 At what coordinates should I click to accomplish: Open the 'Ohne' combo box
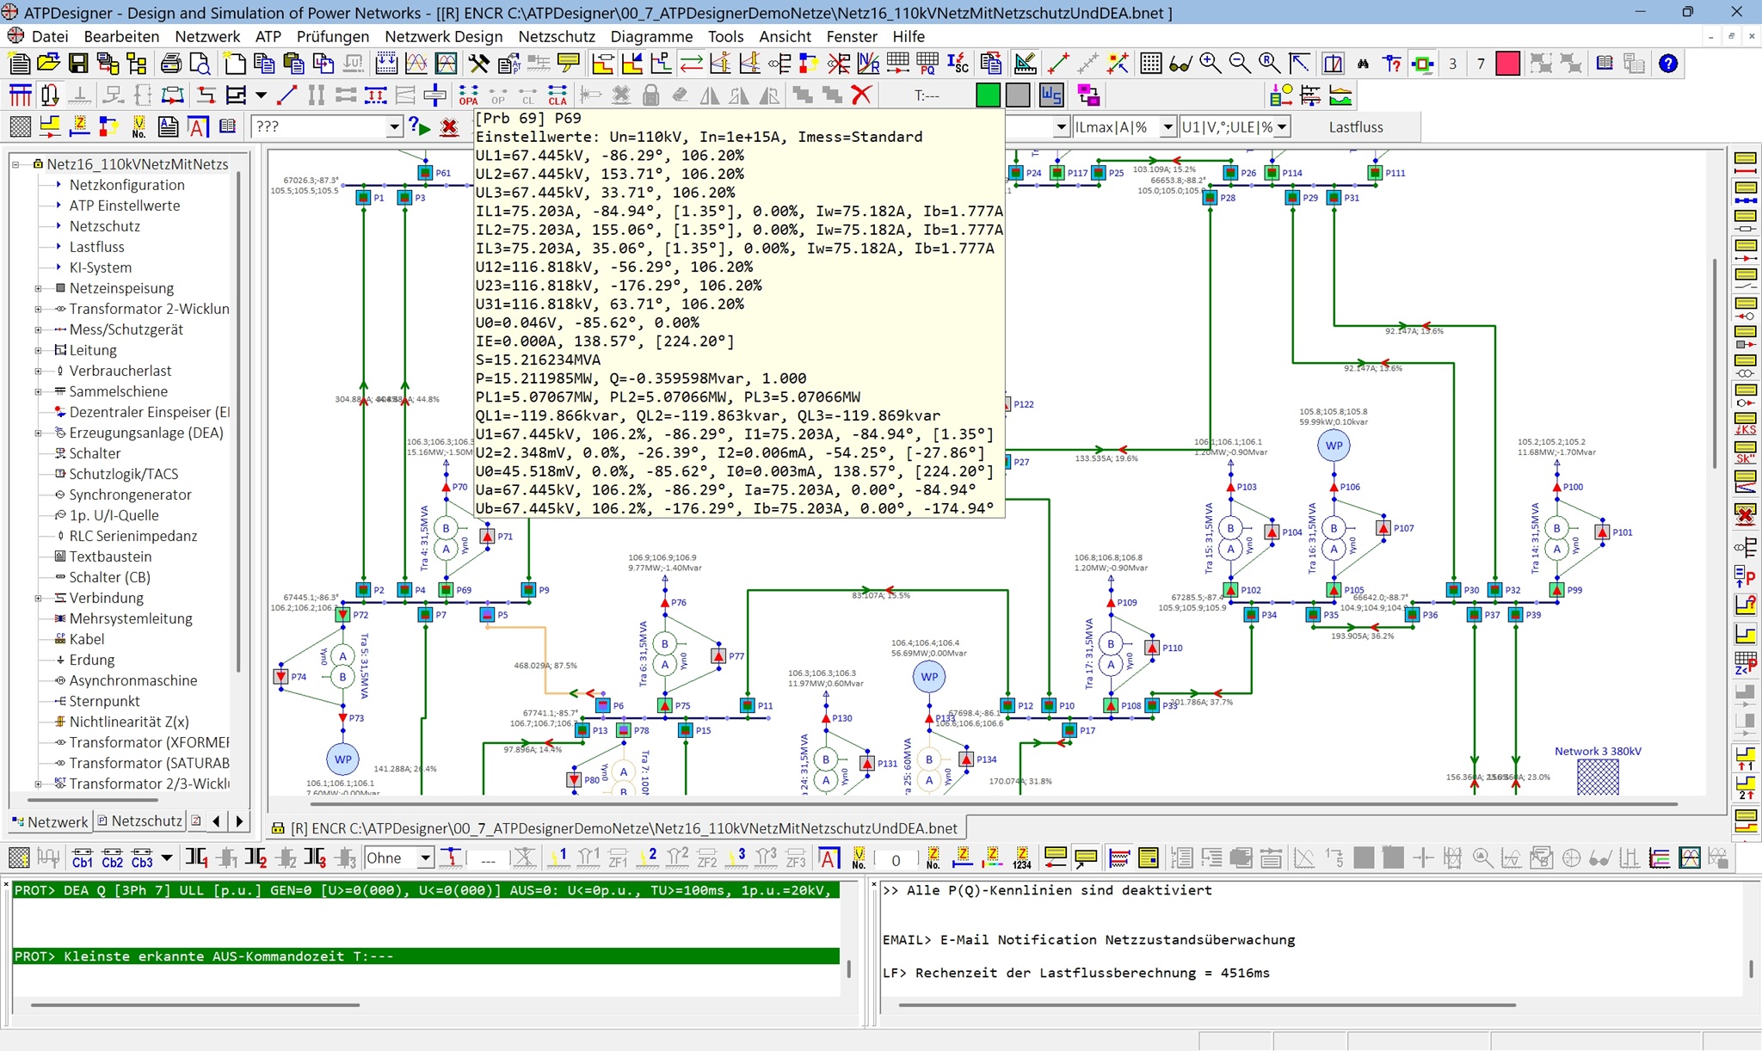tap(425, 858)
